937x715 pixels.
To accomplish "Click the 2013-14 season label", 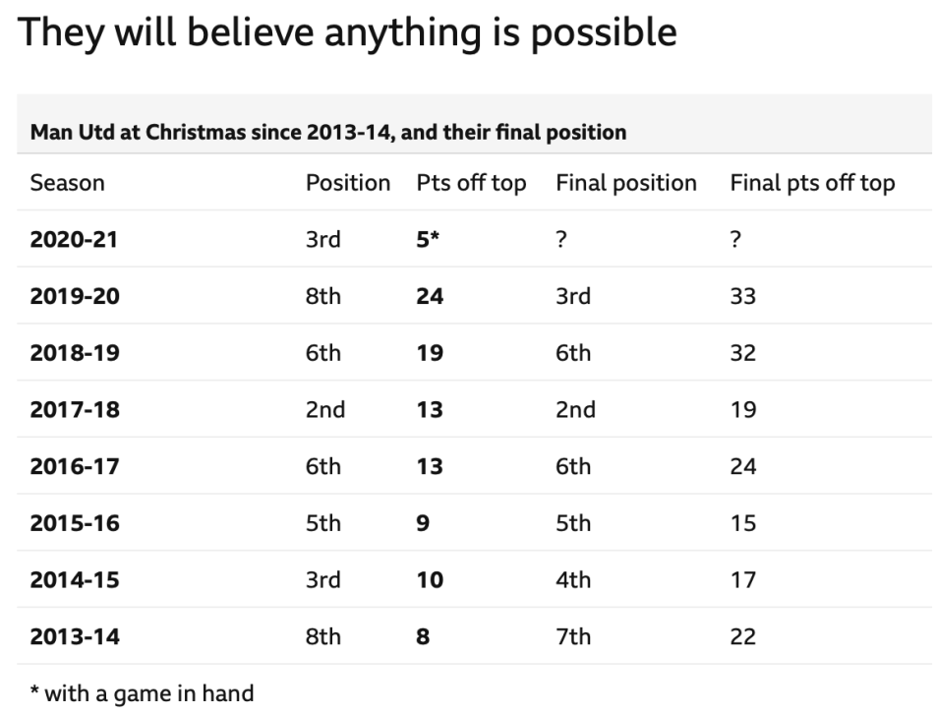I will click(x=75, y=636).
